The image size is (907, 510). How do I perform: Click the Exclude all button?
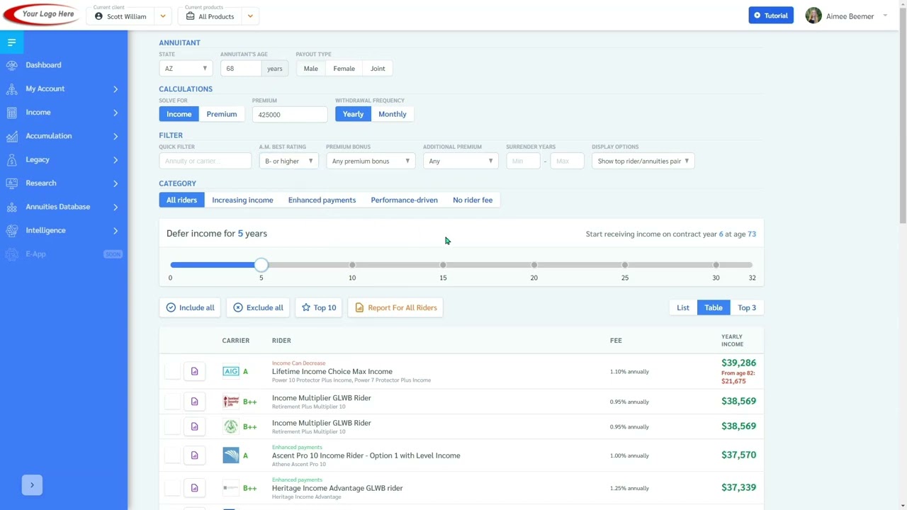click(258, 307)
